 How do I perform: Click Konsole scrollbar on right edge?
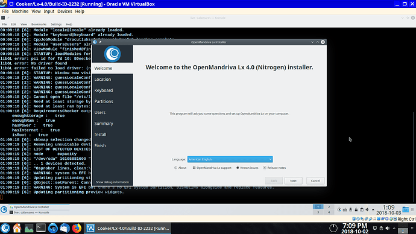(x=414, y=157)
